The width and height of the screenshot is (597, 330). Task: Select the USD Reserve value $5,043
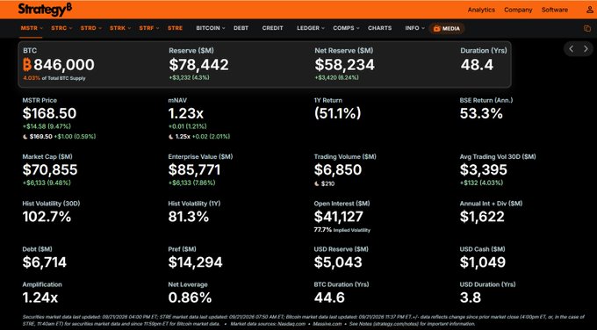[x=338, y=262]
